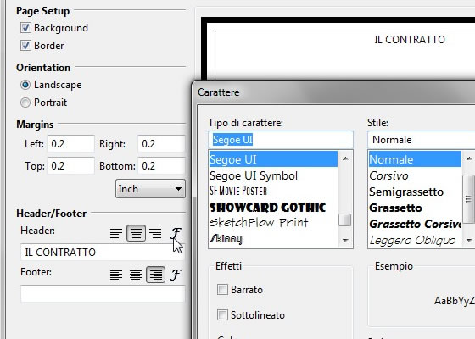The height and width of the screenshot is (339, 475).
Task: Click the font list's down arrow
Action: pyautogui.click(x=345, y=241)
